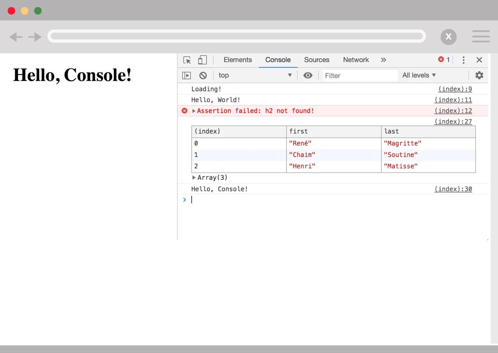Clear the console with the ban icon
The image size is (498, 353).
[x=203, y=75]
